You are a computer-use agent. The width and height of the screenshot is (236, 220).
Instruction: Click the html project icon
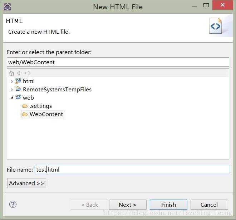(x=18, y=81)
